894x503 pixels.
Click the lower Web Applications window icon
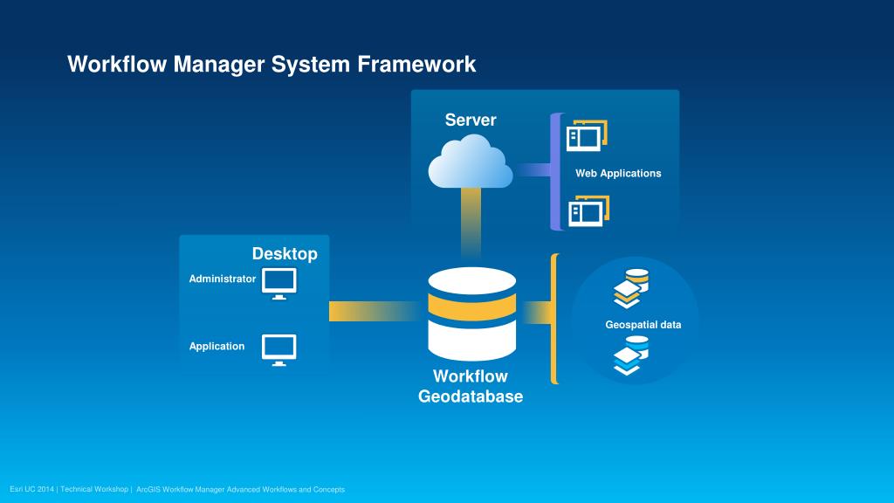tap(588, 211)
